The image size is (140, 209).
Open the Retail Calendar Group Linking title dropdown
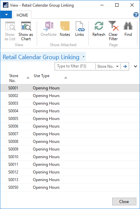pyautogui.click(x=83, y=56)
